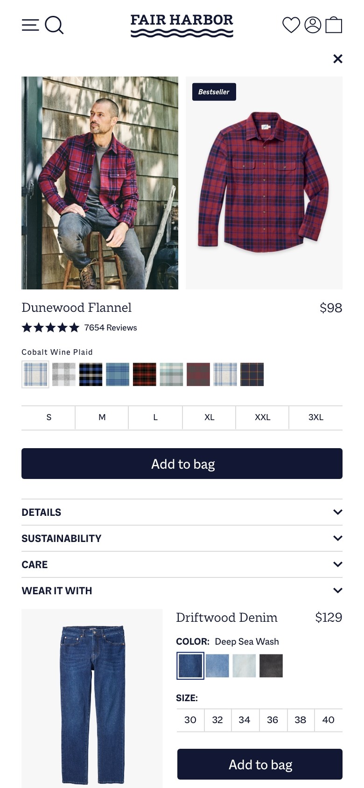Choose denim size 34
The width and height of the screenshot is (364, 788).
(245, 720)
